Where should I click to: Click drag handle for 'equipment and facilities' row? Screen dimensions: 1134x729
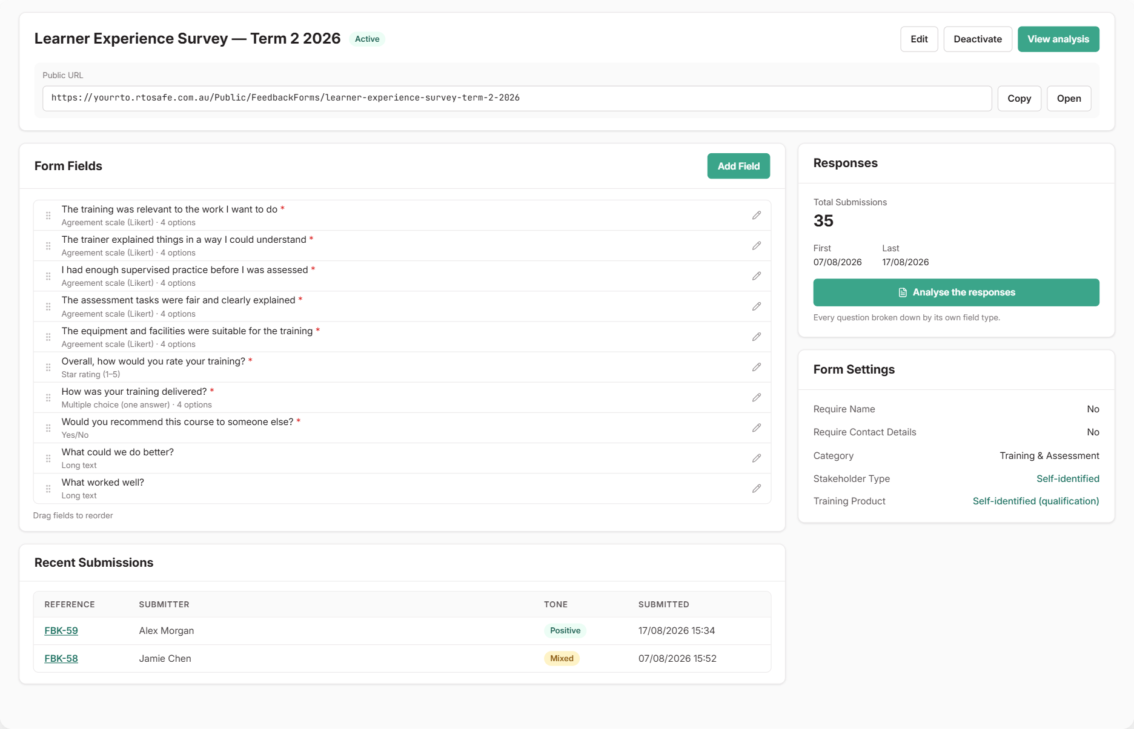point(48,337)
